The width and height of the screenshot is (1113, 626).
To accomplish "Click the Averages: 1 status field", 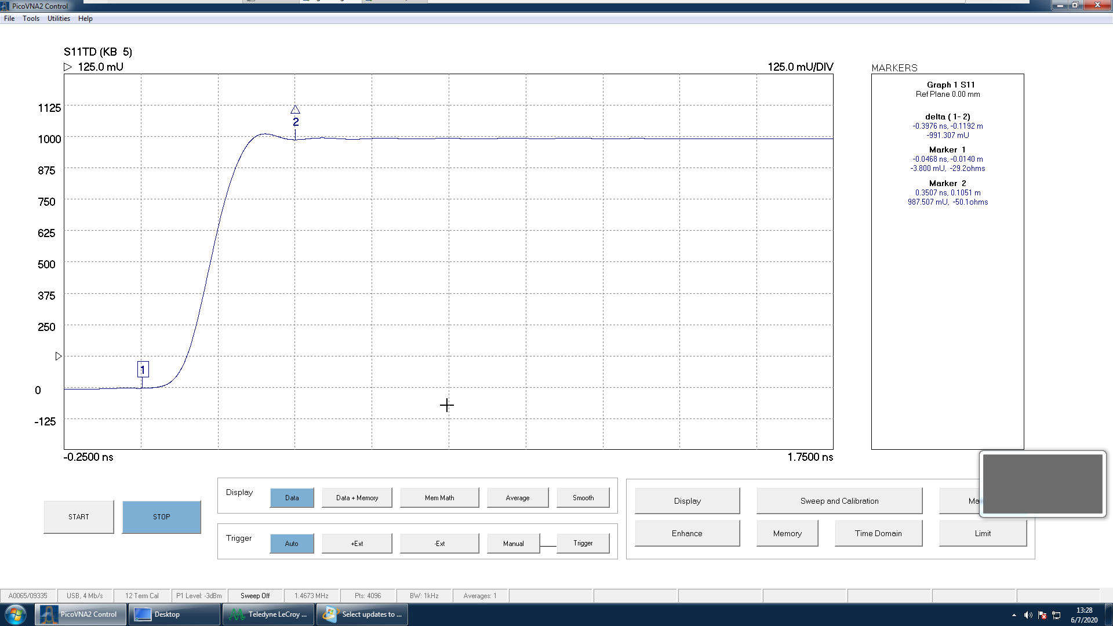I will pyautogui.click(x=480, y=596).
